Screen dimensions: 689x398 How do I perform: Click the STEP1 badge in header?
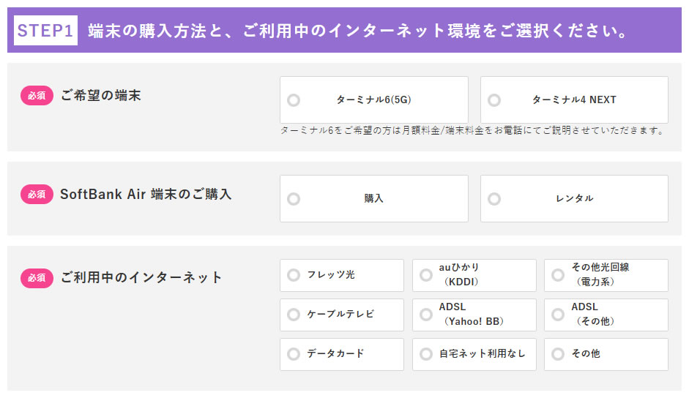[45, 31]
